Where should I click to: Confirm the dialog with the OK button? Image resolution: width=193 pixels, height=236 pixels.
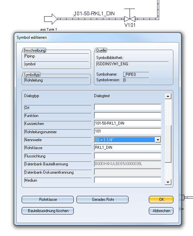161,200
